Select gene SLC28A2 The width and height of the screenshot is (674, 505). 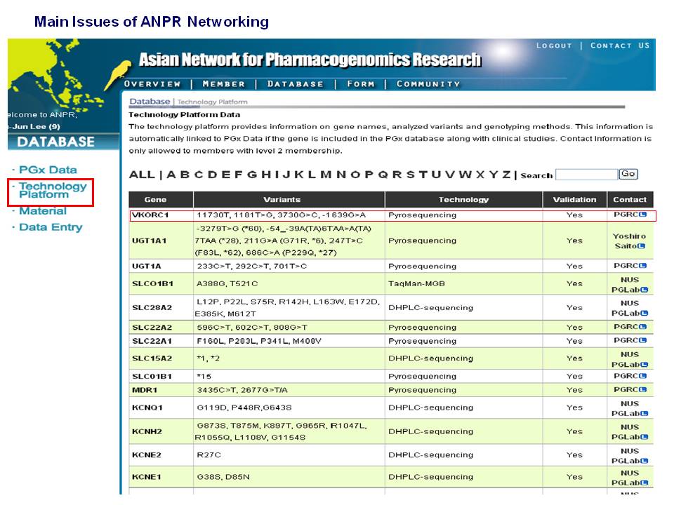(x=152, y=307)
